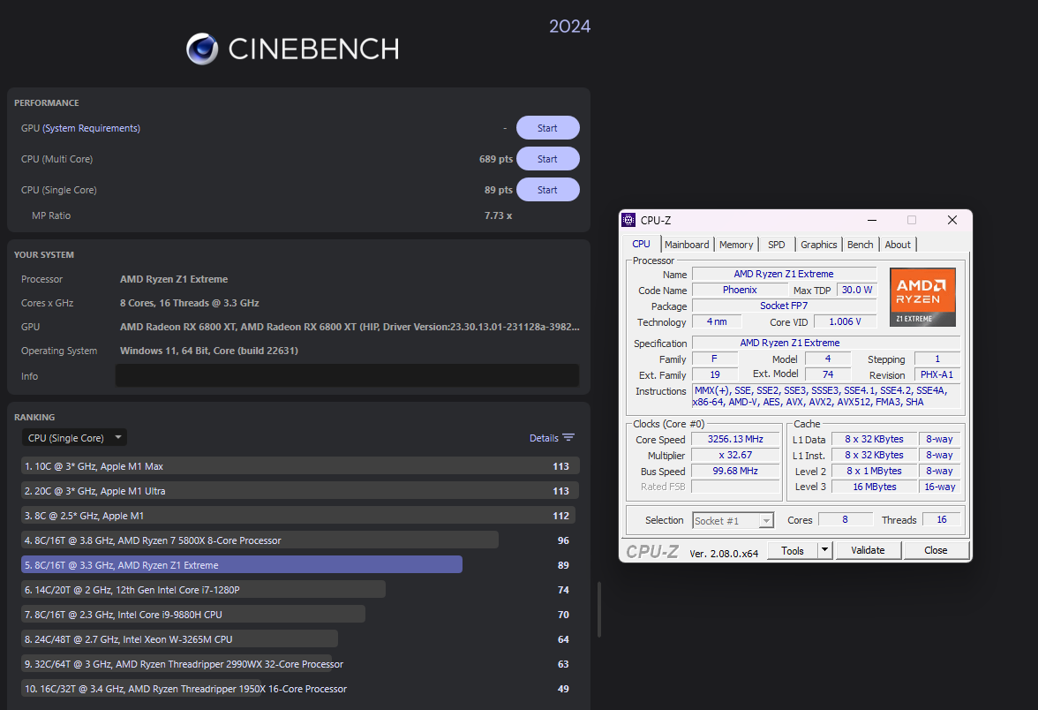
Task: Open the About tab in CPU-Z
Action: [x=897, y=244]
